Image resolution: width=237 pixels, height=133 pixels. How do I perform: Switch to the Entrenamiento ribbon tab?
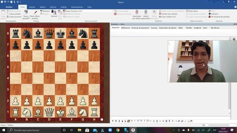(x=77, y=7)
